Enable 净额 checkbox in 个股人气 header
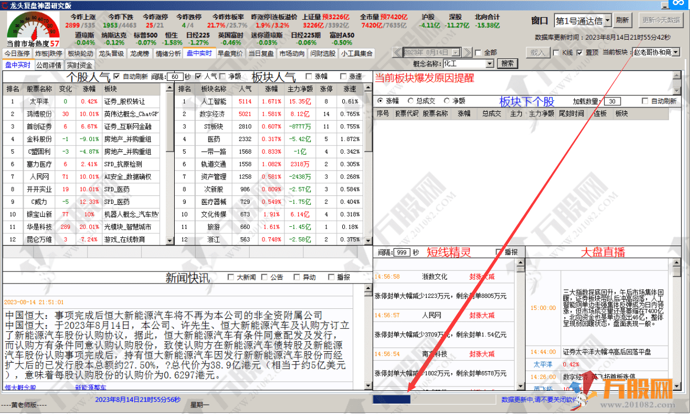The width and height of the screenshot is (690, 414). [223, 77]
